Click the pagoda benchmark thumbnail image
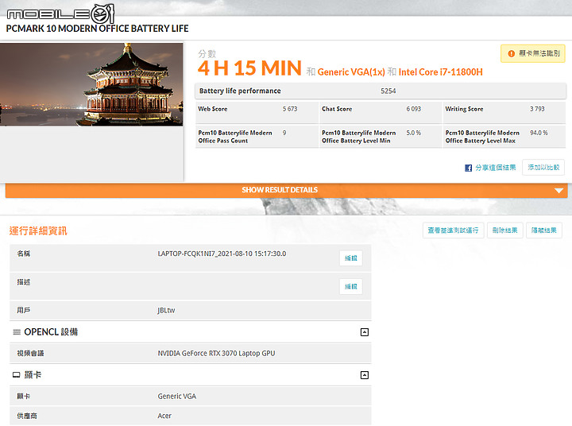Image resolution: width=572 pixels, height=426 pixels. [x=91, y=85]
